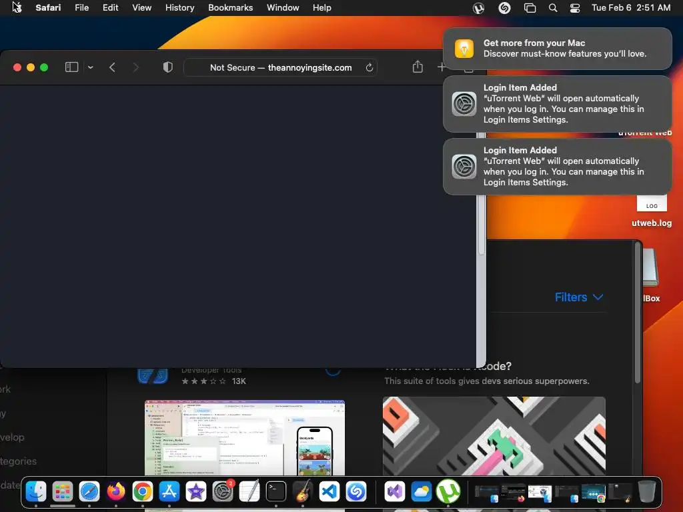Viewport: 683px width, 512px height.
Task: Open the Safari application menu
Action: tap(48, 8)
